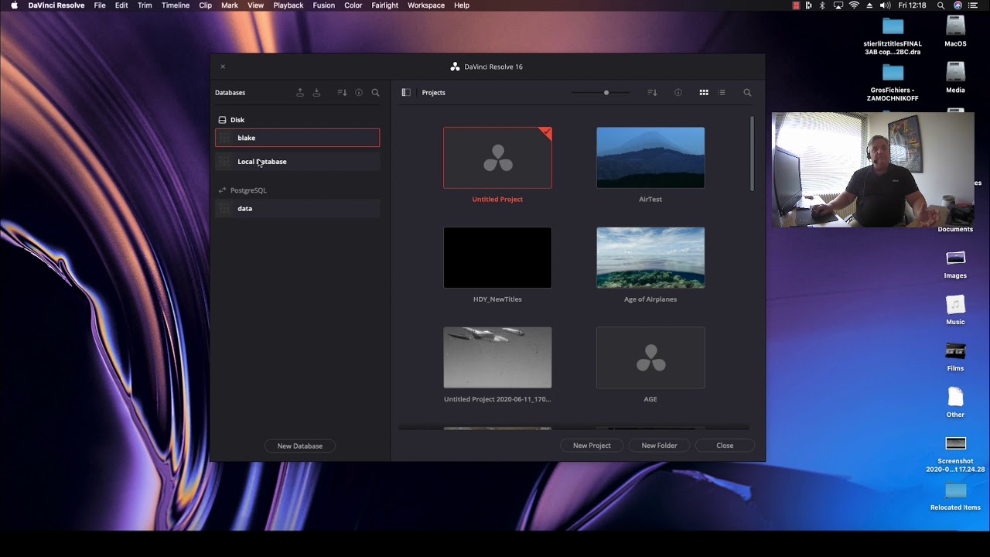The width and height of the screenshot is (990, 557).
Task: Click the projects list vertical scrollbar
Action: point(752,154)
